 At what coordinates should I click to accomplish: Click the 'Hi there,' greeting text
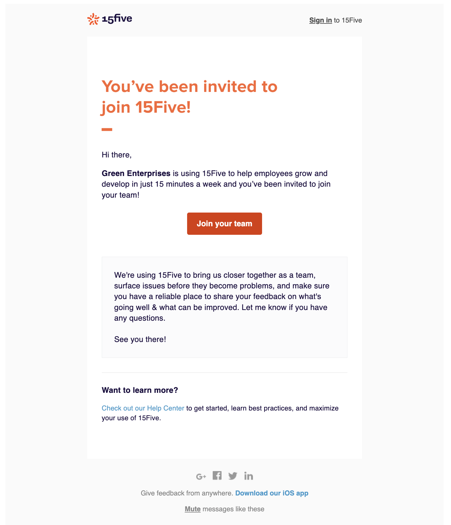(x=117, y=155)
